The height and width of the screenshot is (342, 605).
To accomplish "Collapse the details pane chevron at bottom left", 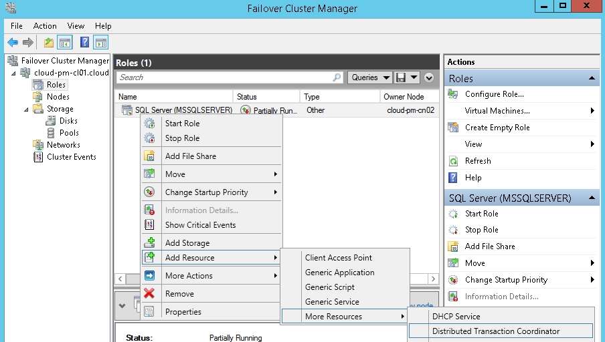I will click(122, 306).
